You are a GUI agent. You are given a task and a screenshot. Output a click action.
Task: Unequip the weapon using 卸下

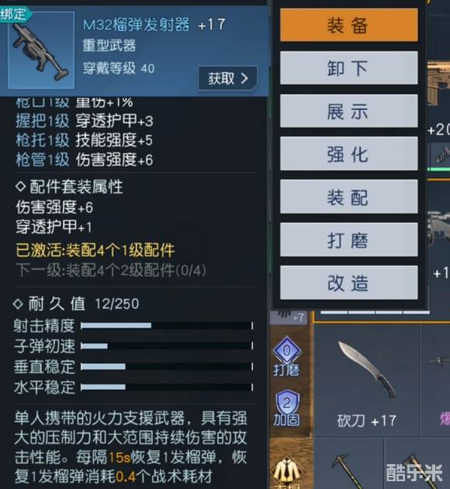[x=348, y=68]
